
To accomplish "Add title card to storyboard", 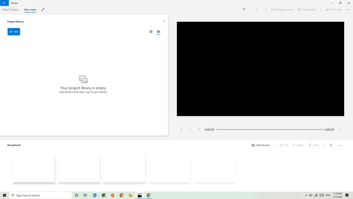I will point(261,145).
